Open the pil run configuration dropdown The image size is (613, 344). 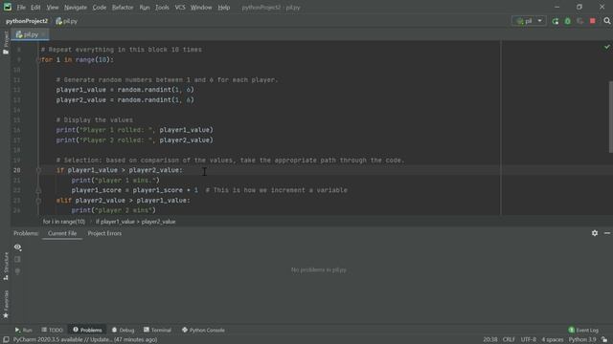529,21
